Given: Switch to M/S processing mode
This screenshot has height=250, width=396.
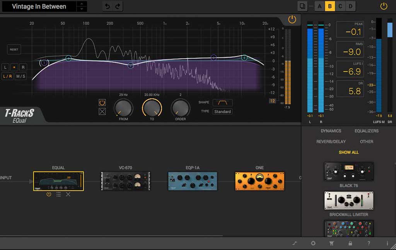Looking at the screenshot, I should coord(20,76).
